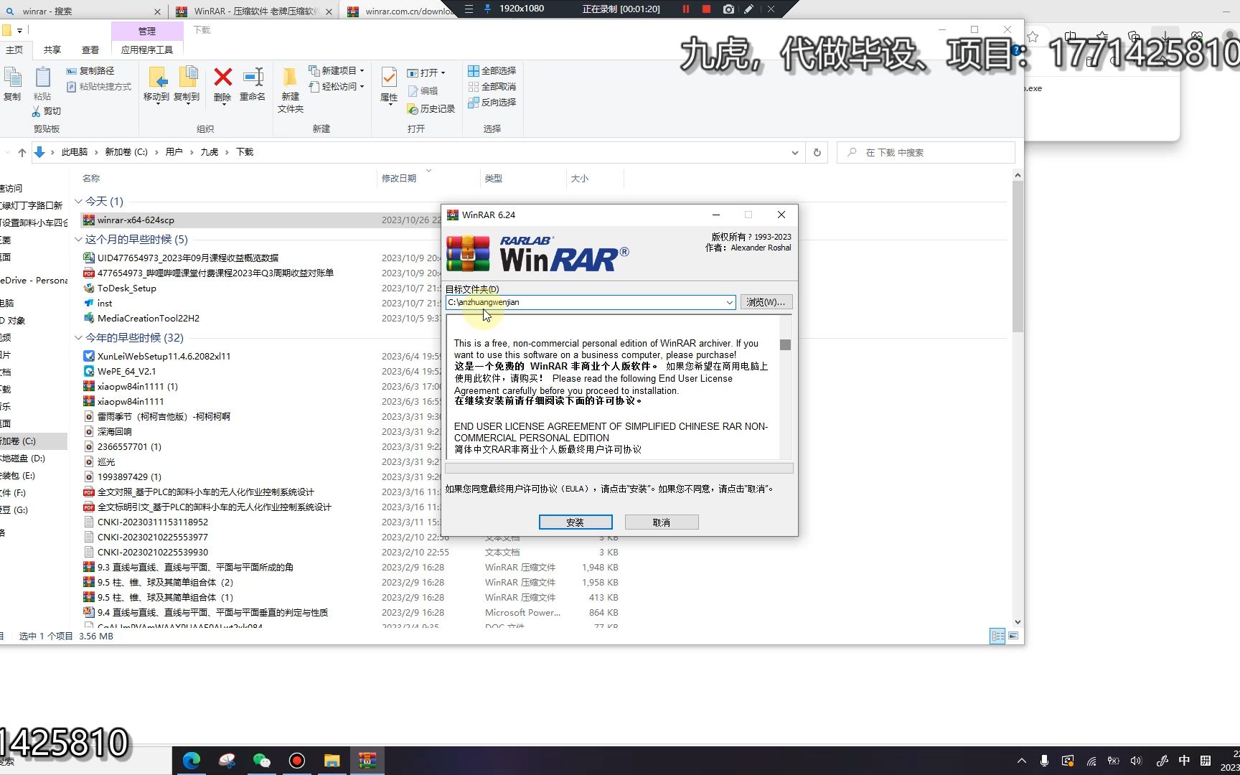Click the pen annotation icon in the recorder bar
The width and height of the screenshot is (1240, 775).
748,9
